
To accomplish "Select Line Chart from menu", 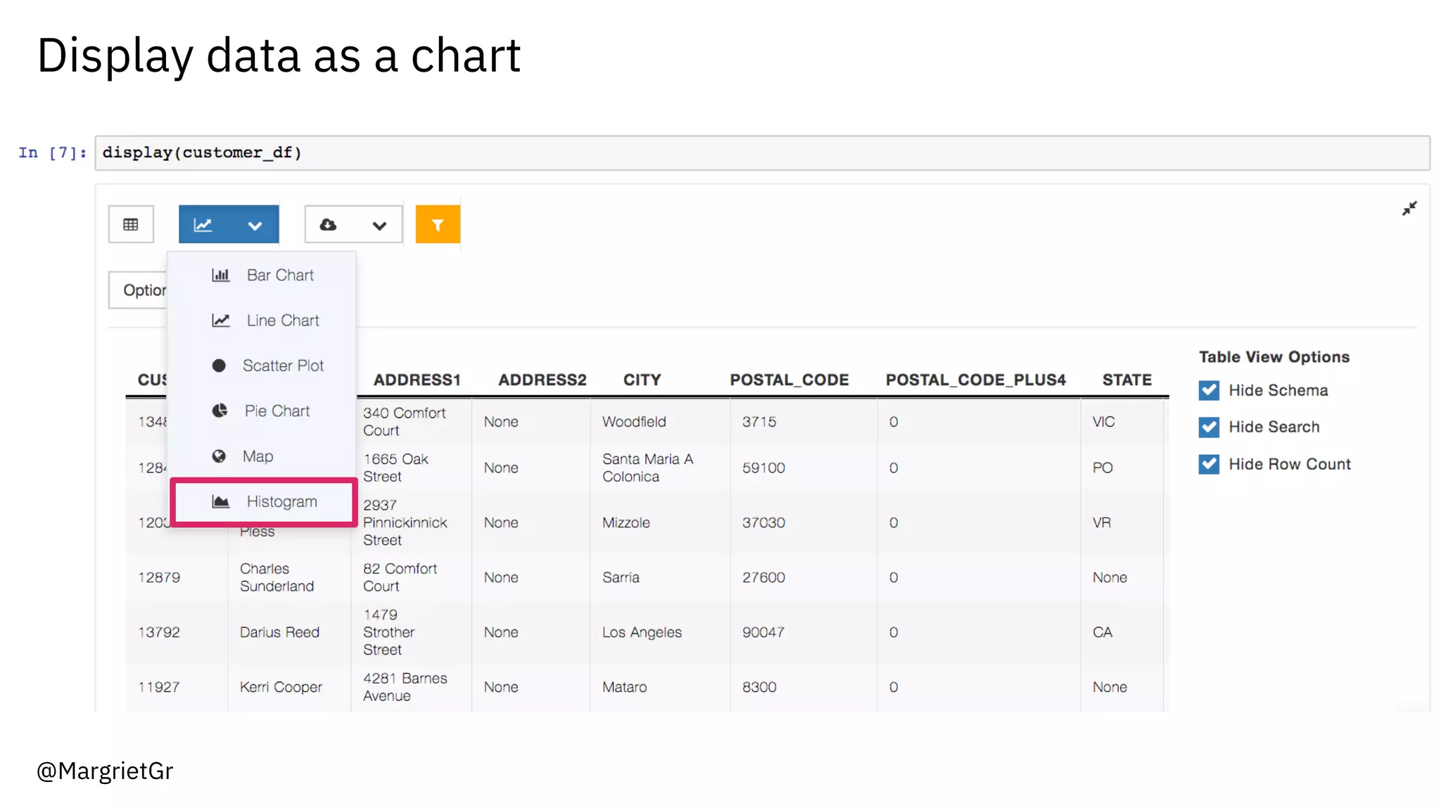I will coord(262,321).
